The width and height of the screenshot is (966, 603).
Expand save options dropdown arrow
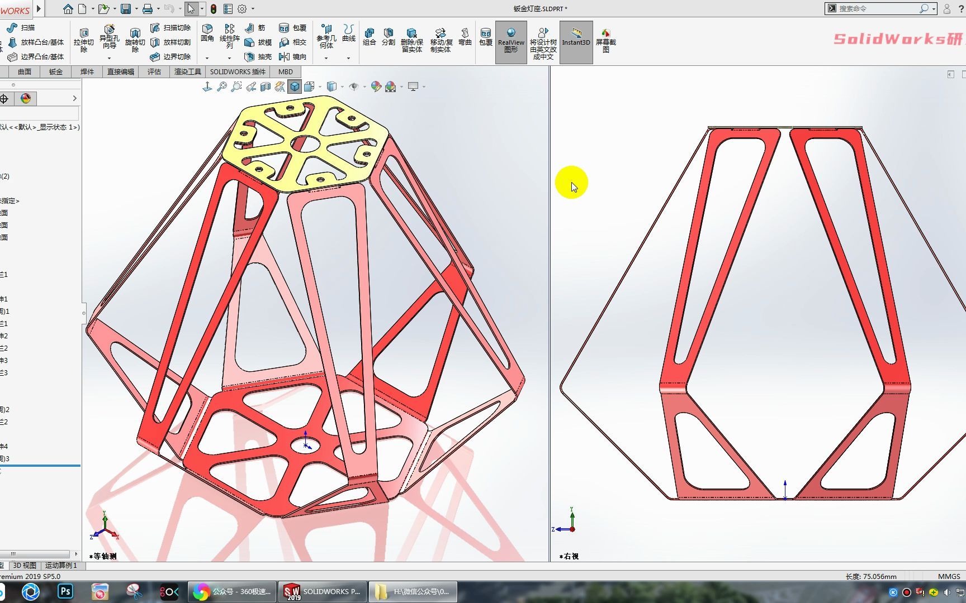pyautogui.click(x=136, y=9)
